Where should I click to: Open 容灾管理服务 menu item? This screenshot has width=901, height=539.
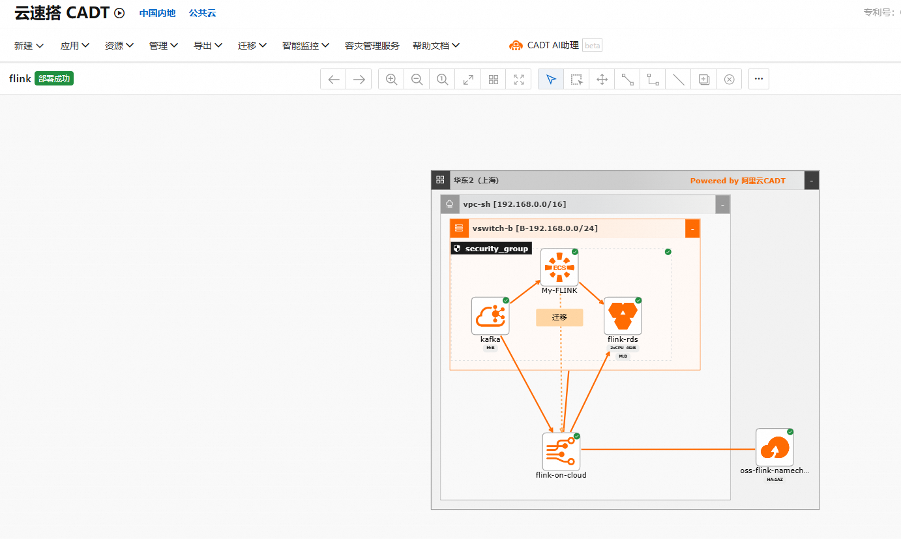coord(372,46)
